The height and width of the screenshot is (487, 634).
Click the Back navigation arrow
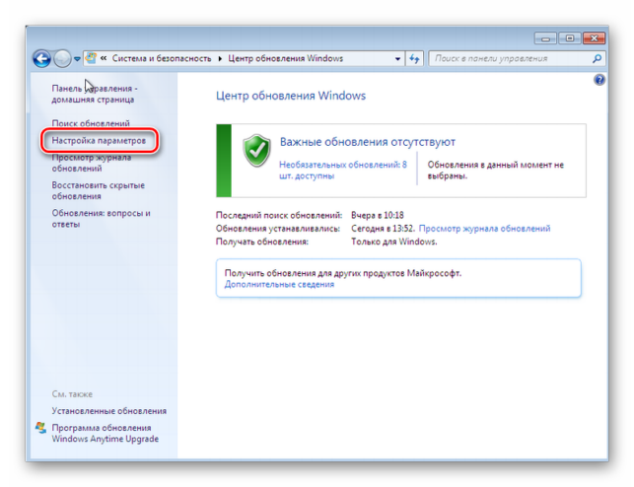pyautogui.click(x=42, y=58)
